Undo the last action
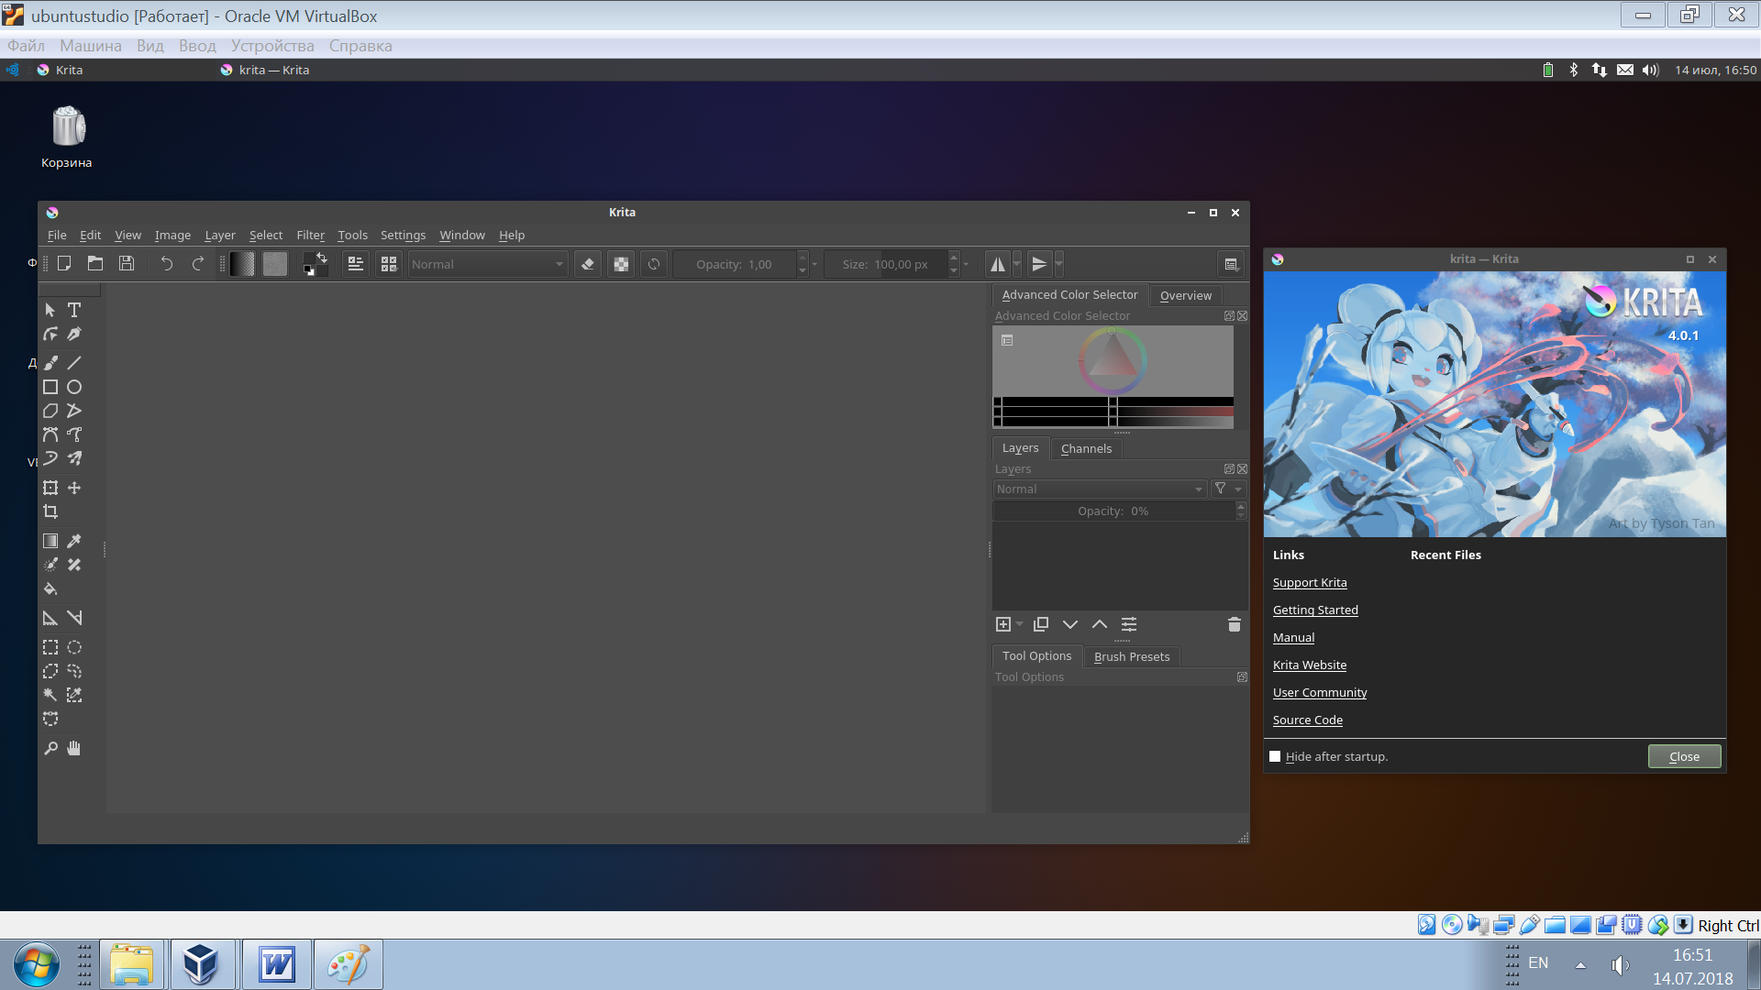 tap(166, 264)
